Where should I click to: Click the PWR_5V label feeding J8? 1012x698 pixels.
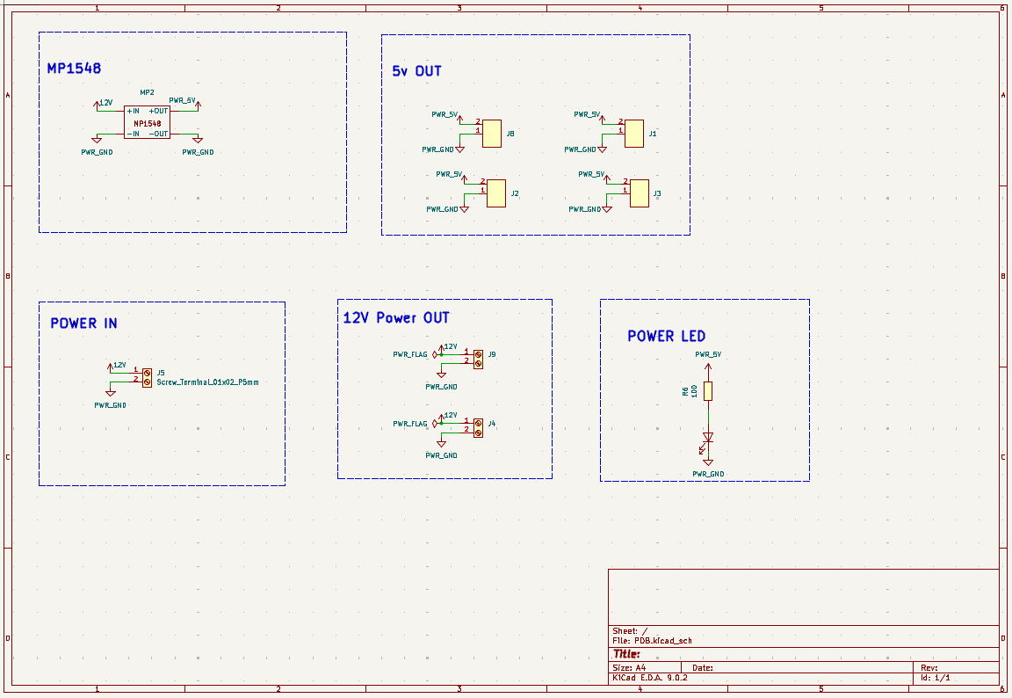tap(445, 114)
